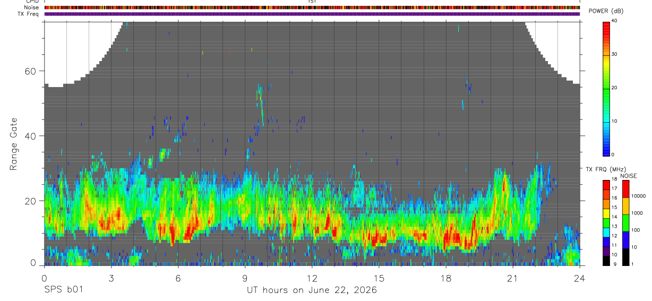The height and width of the screenshot is (301, 652).
Task: Click the SPS b01 radar beam label
Action: point(63,290)
